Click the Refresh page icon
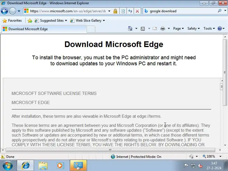The width and height of the screenshot is (228, 171). click(130, 11)
